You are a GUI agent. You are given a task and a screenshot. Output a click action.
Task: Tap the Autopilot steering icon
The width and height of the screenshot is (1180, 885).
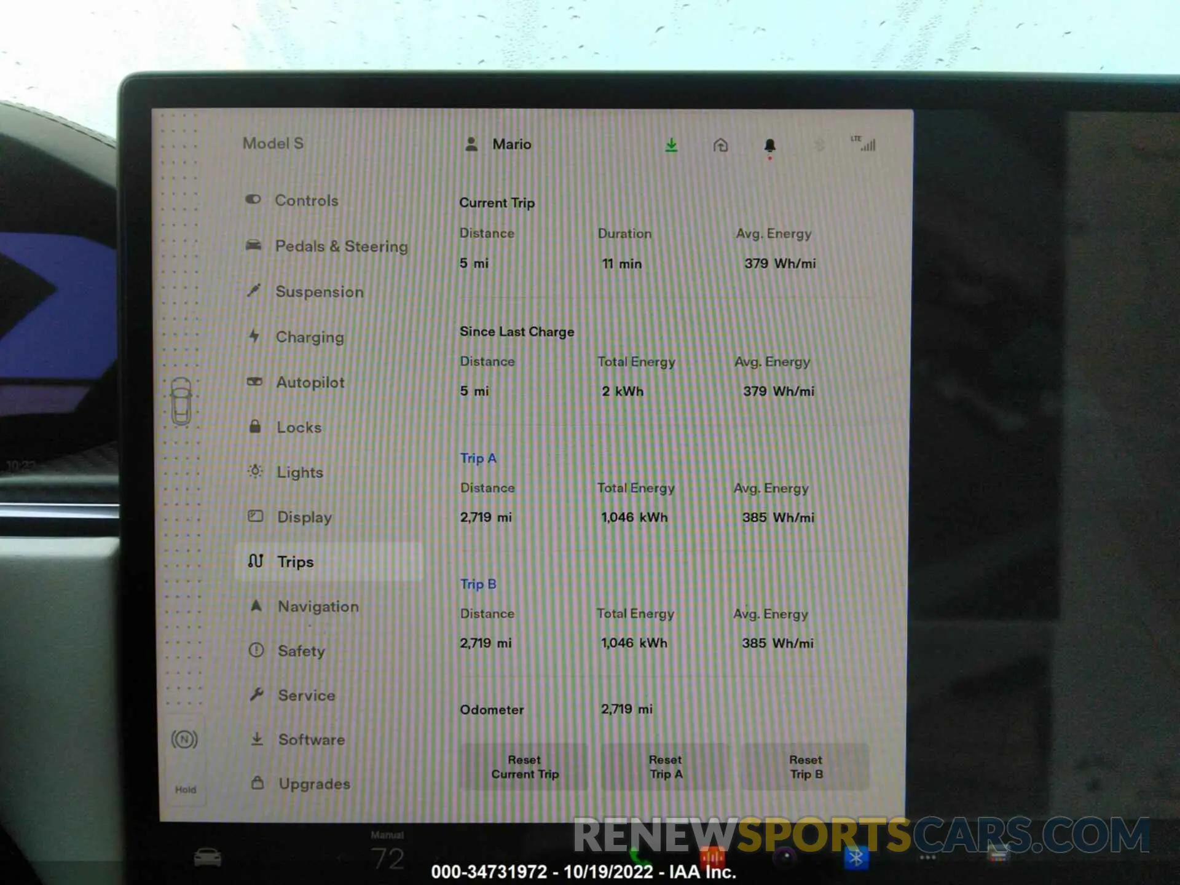[254, 382]
